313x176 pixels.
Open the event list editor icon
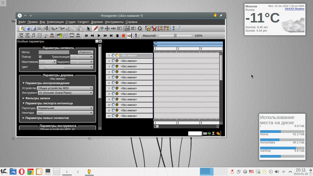point(40,36)
